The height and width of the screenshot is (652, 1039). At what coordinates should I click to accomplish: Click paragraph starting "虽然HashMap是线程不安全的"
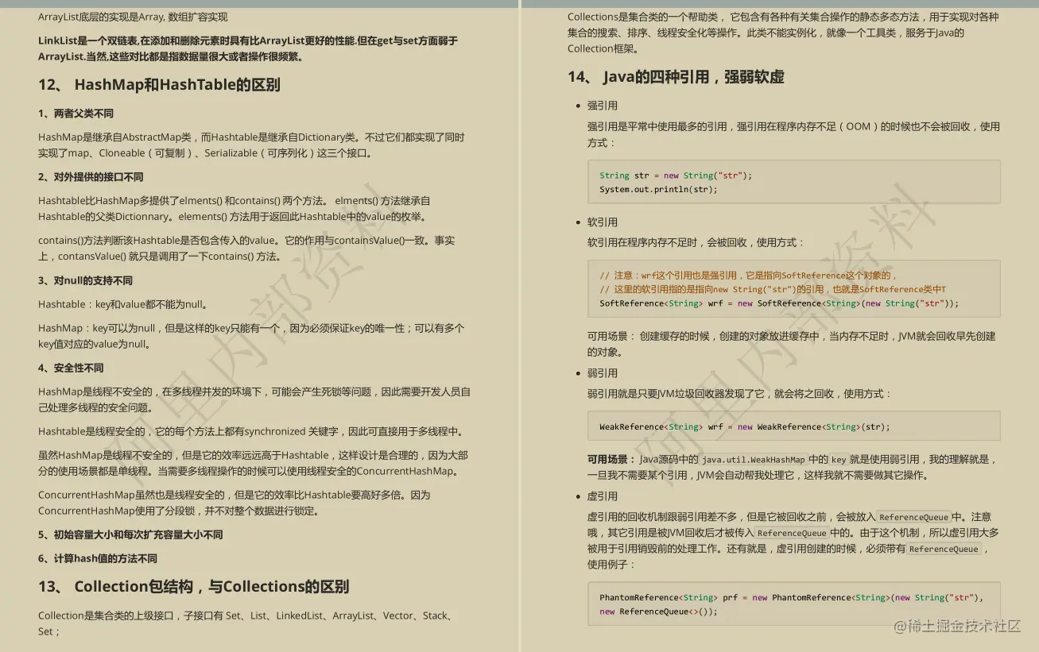(x=253, y=463)
